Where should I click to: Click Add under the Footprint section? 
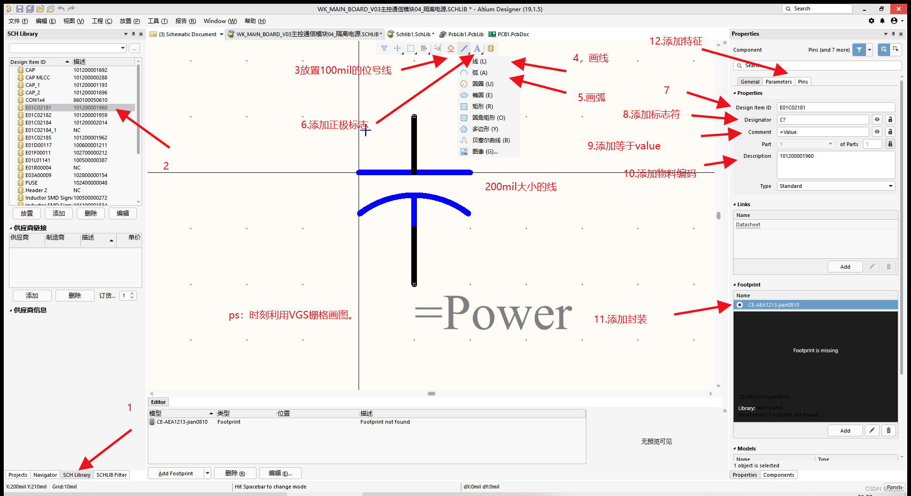click(845, 430)
